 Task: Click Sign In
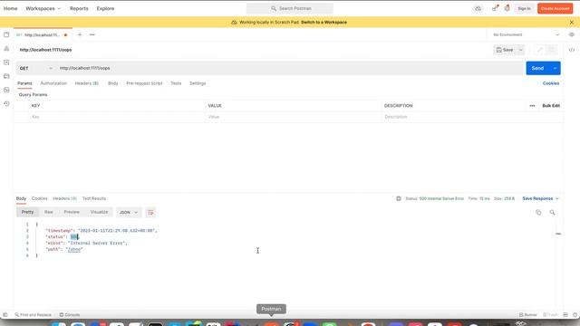[524, 8]
